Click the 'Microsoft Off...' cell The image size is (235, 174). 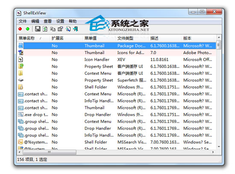pyautogui.click(x=197, y=60)
